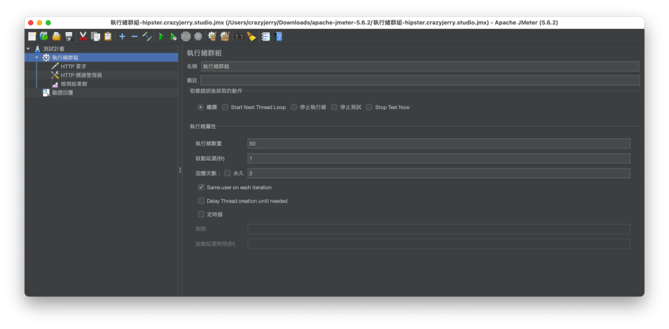Uncheck Same user on each iteration

point(201,187)
